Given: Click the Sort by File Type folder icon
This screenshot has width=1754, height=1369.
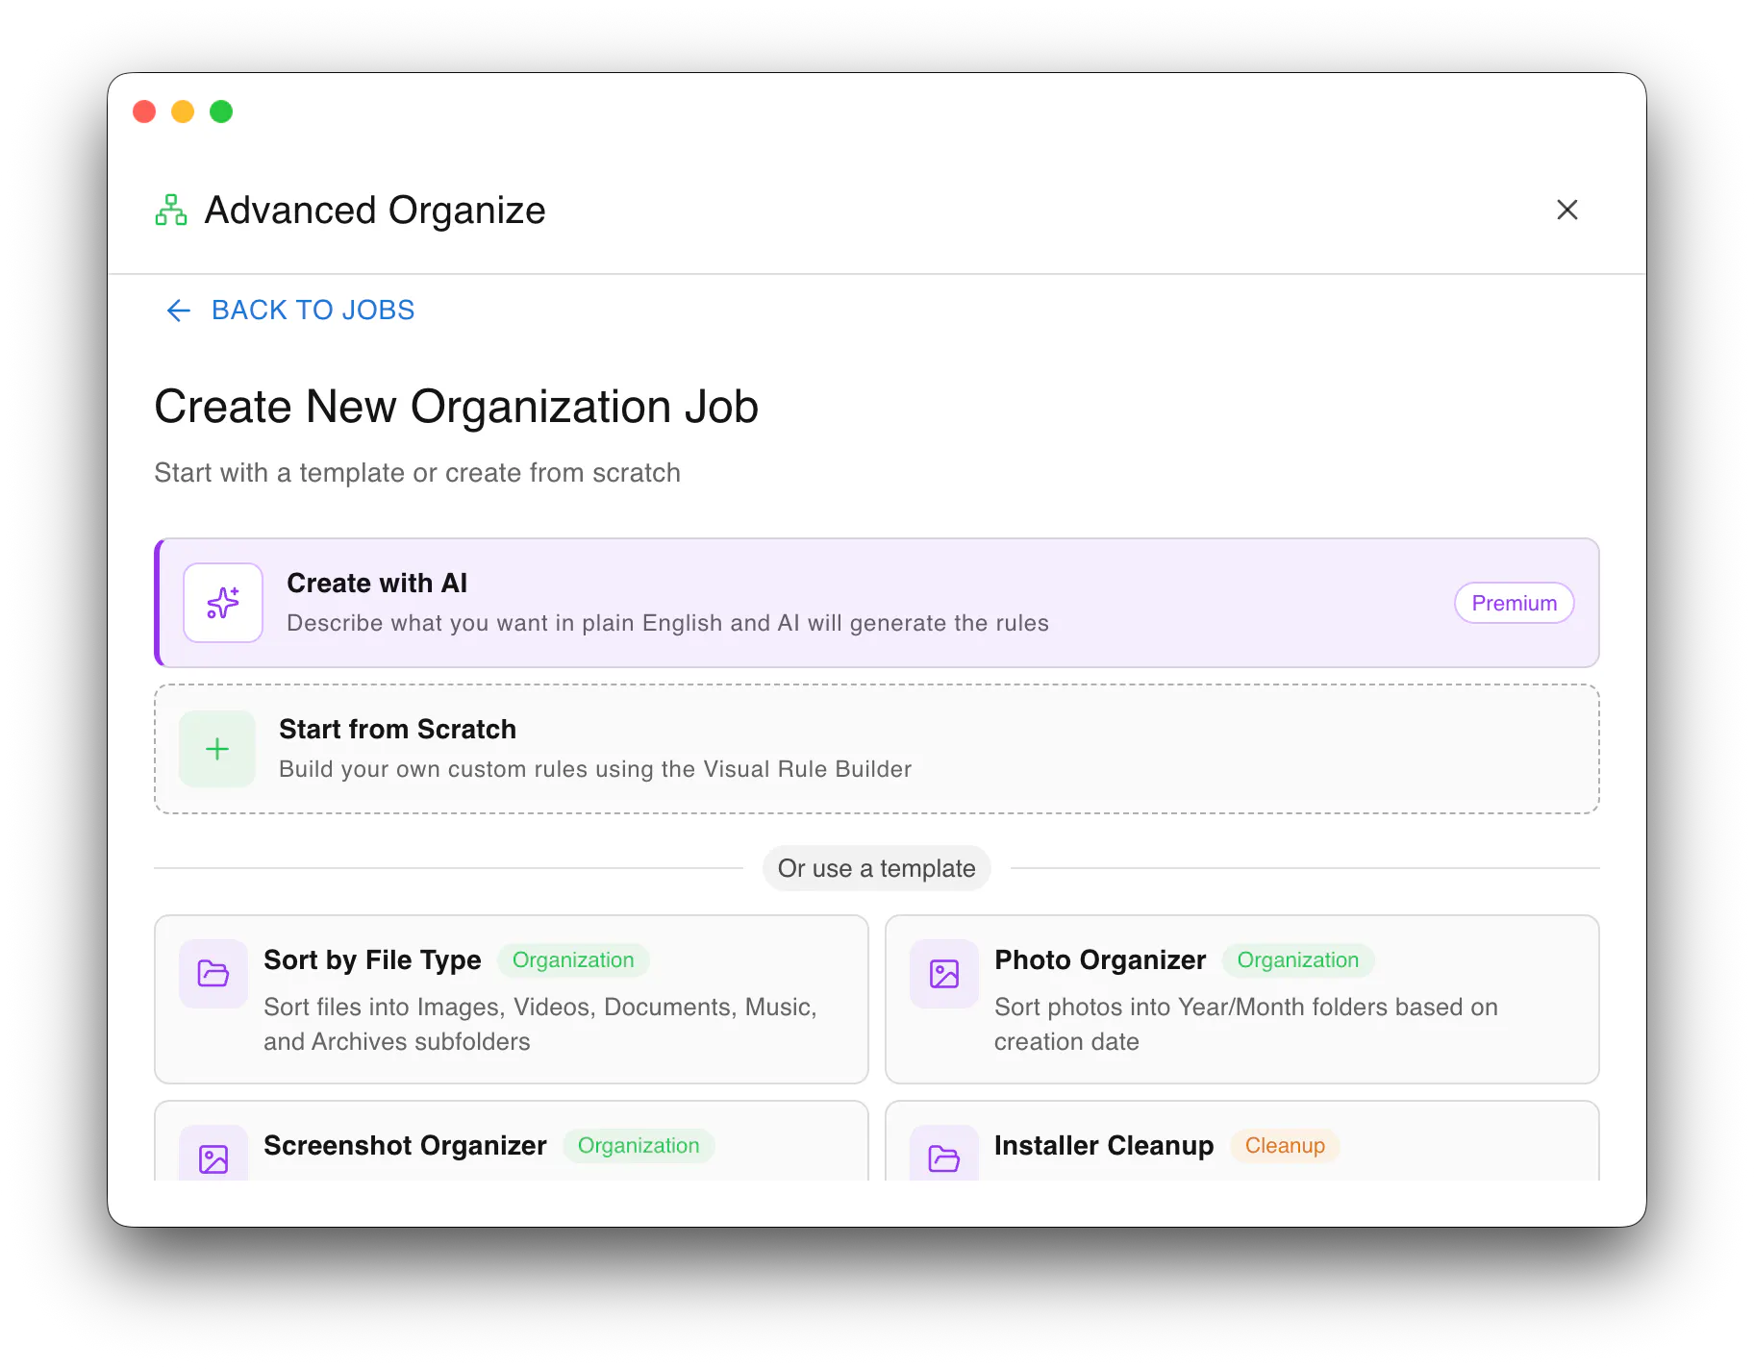Looking at the screenshot, I should [213, 974].
